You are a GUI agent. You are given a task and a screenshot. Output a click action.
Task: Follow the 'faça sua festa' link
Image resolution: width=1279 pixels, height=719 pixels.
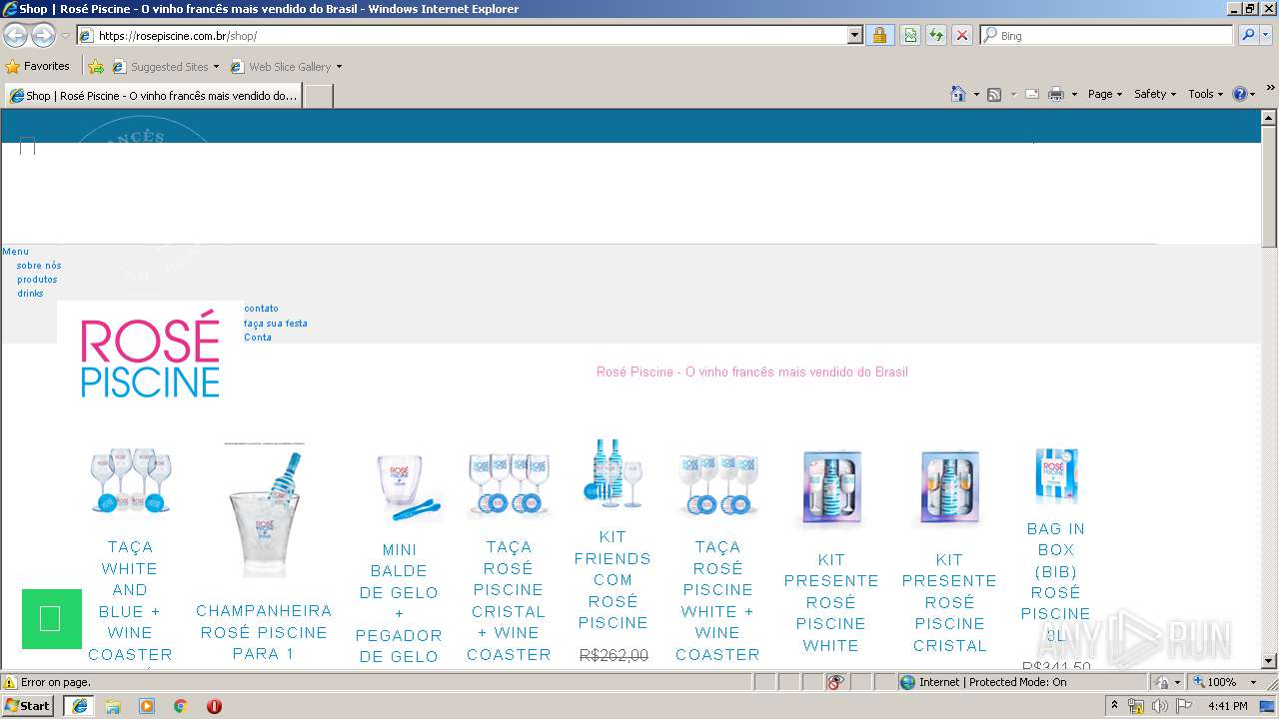click(276, 324)
